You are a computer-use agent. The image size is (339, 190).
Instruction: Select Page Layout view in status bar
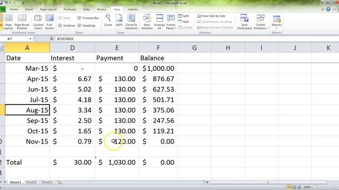click(x=294, y=187)
